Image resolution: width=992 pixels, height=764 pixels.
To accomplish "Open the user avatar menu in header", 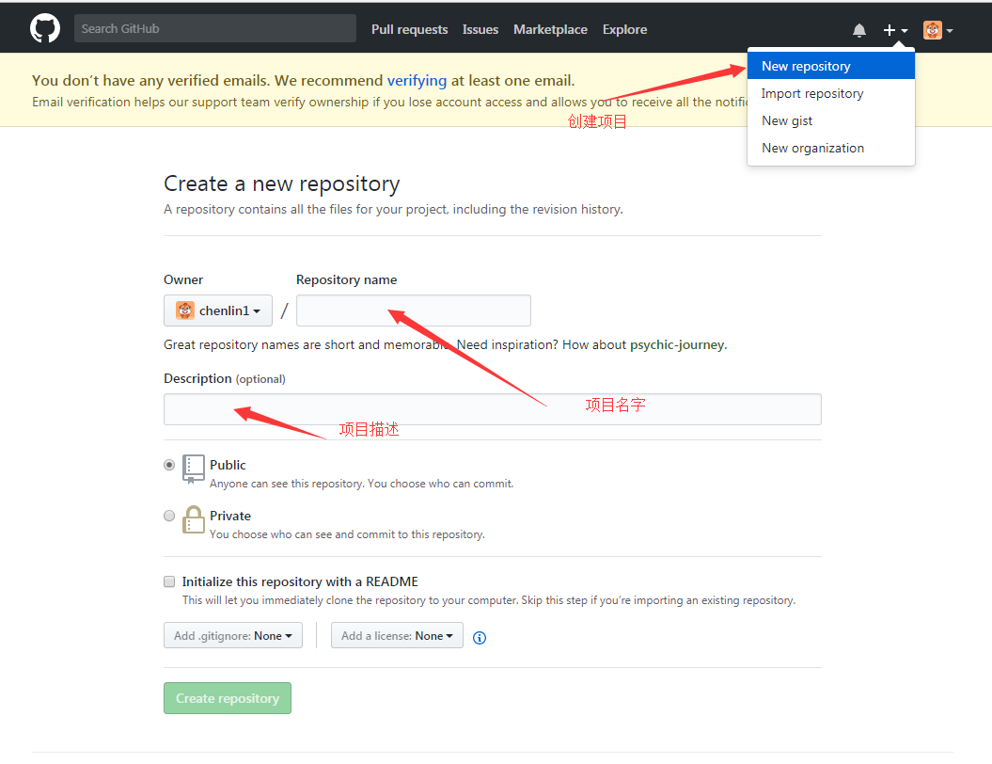I will click(x=932, y=30).
